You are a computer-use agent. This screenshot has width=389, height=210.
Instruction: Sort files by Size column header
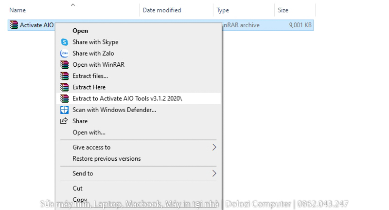click(283, 10)
